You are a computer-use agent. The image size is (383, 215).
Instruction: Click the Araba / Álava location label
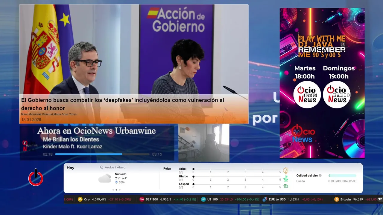(x=115, y=168)
